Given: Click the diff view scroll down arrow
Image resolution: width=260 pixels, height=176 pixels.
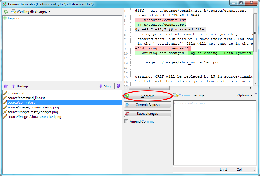Looking at the screenshot, I should pyautogui.click(x=255, y=83).
